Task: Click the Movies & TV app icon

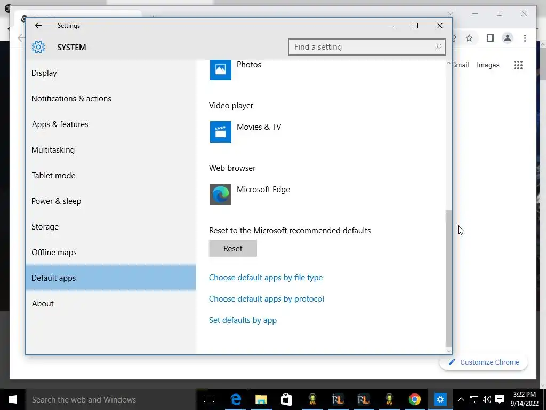Action: (x=220, y=132)
